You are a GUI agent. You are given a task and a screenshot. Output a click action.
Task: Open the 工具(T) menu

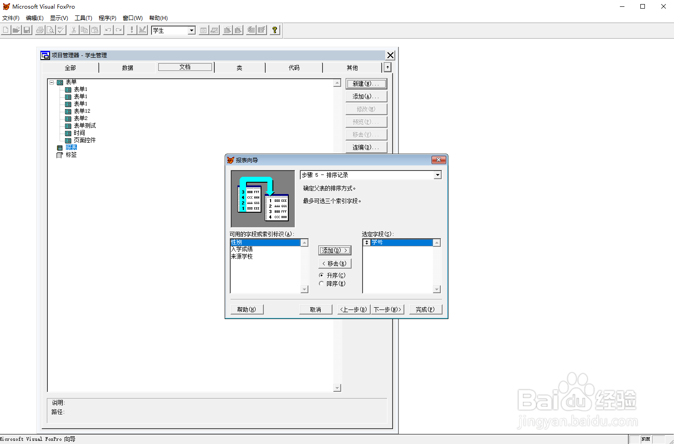pos(83,18)
